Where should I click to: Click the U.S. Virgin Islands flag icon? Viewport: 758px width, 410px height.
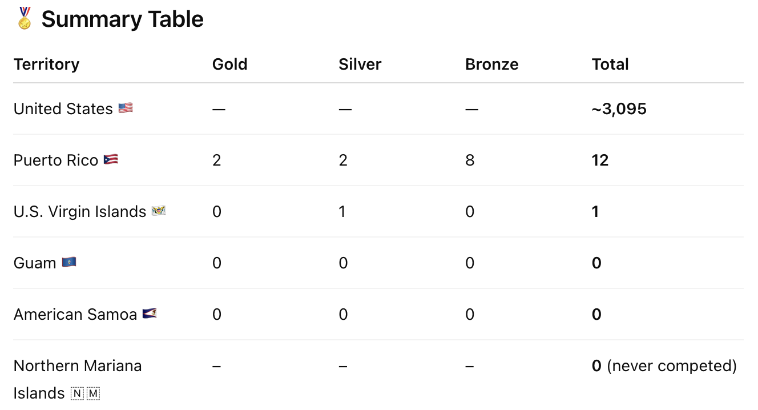tap(159, 211)
